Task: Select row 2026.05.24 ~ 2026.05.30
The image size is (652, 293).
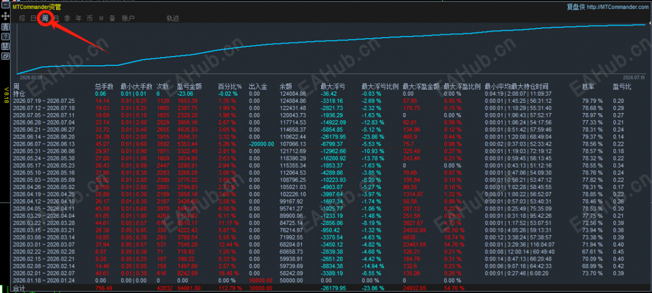Action: pyautogui.click(x=44, y=158)
